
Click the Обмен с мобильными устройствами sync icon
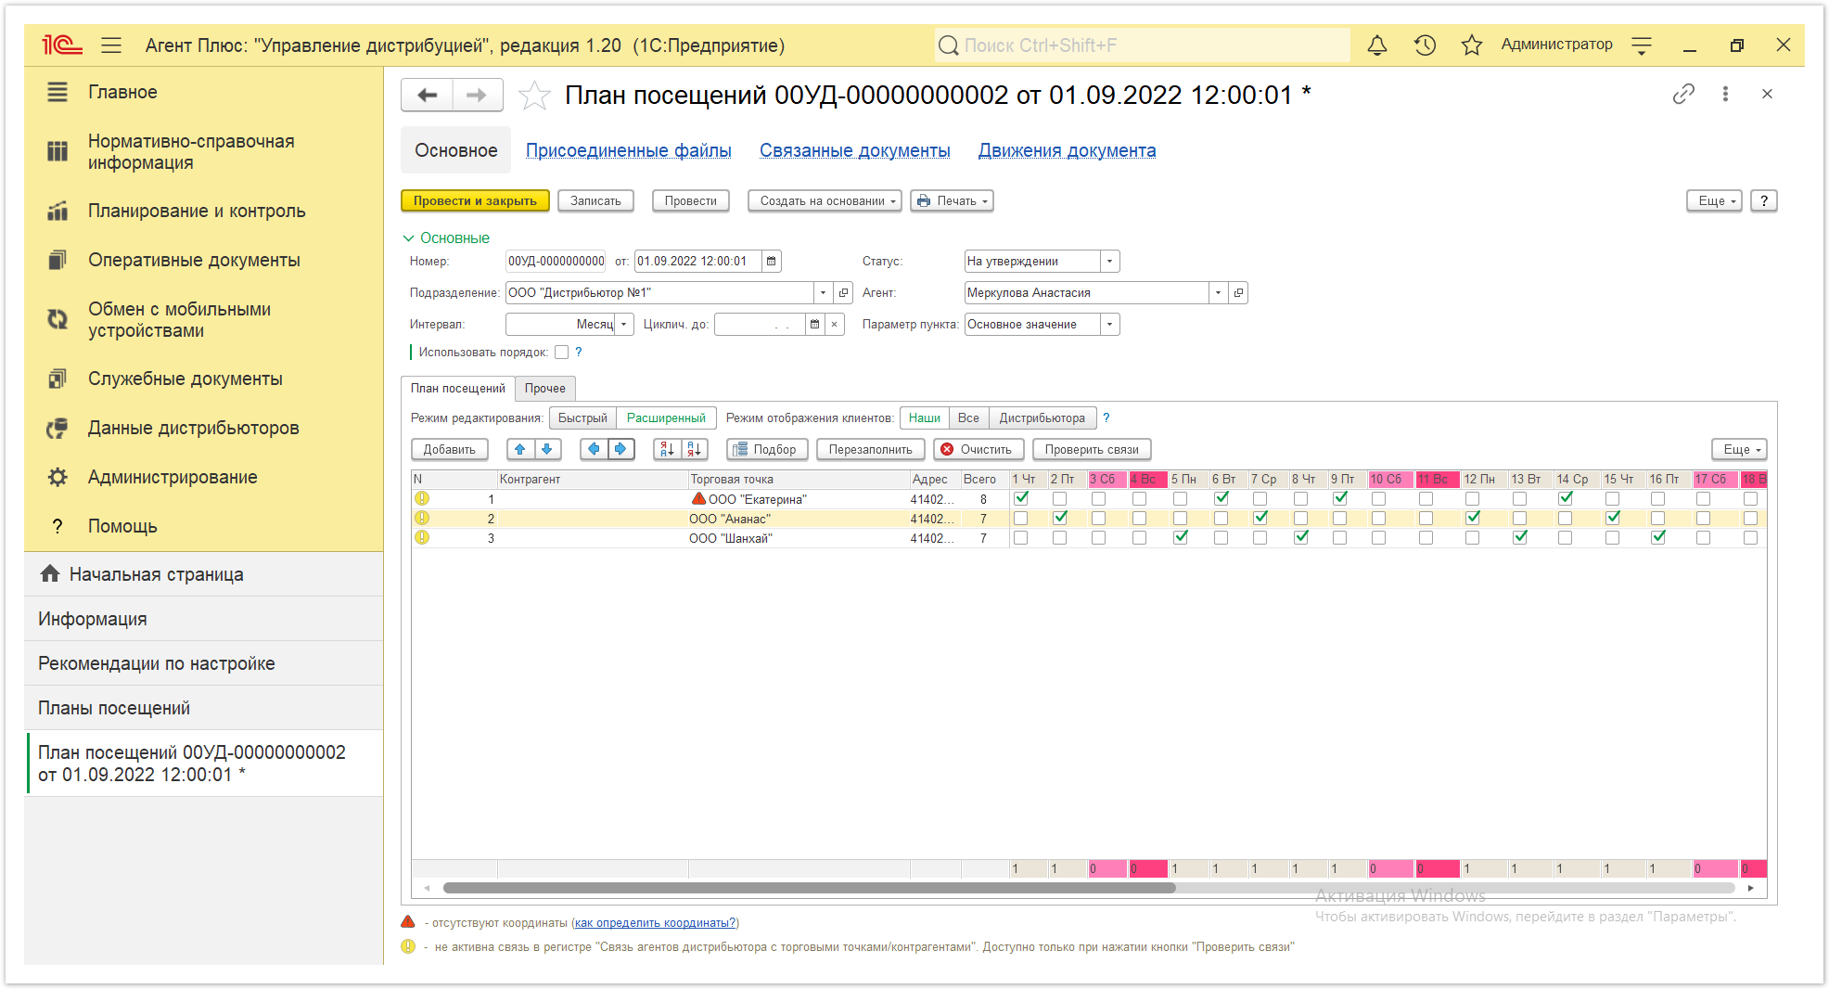(x=58, y=319)
